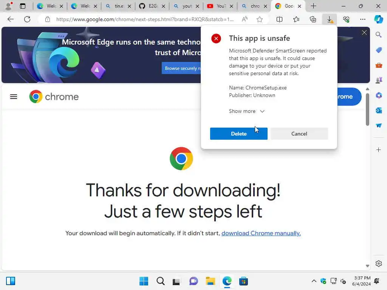Open sidebar settings gear icon

coord(379,264)
